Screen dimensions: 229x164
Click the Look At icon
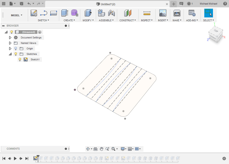tap(95, 149)
